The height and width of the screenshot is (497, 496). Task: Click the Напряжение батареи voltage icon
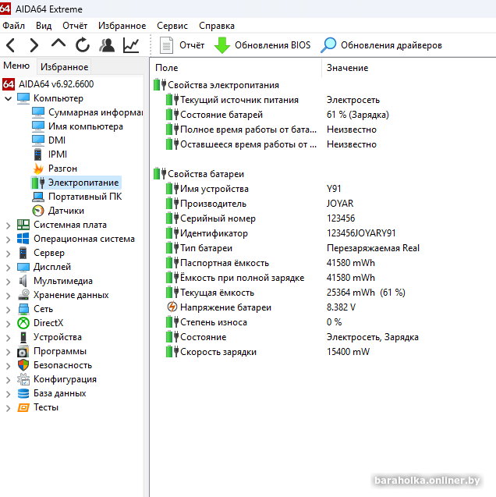[172, 307]
